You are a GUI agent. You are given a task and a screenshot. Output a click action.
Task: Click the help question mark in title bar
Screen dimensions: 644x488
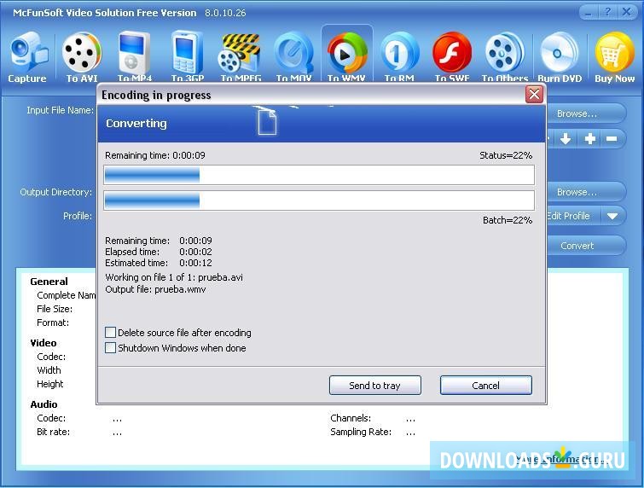[x=608, y=12]
